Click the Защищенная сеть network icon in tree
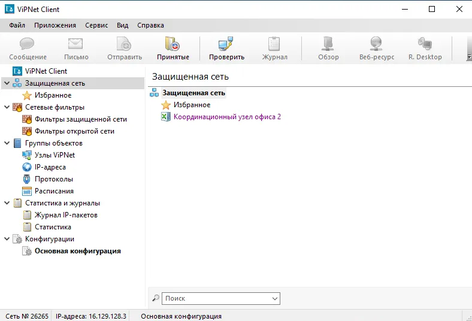Image resolution: width=472 pixels, height=321 pixels. click(x=17, y=83)
